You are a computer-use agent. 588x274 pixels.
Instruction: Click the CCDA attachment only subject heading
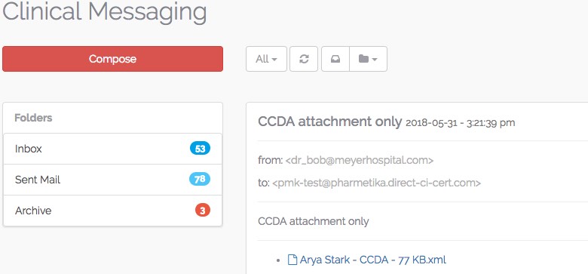point(329,122)
